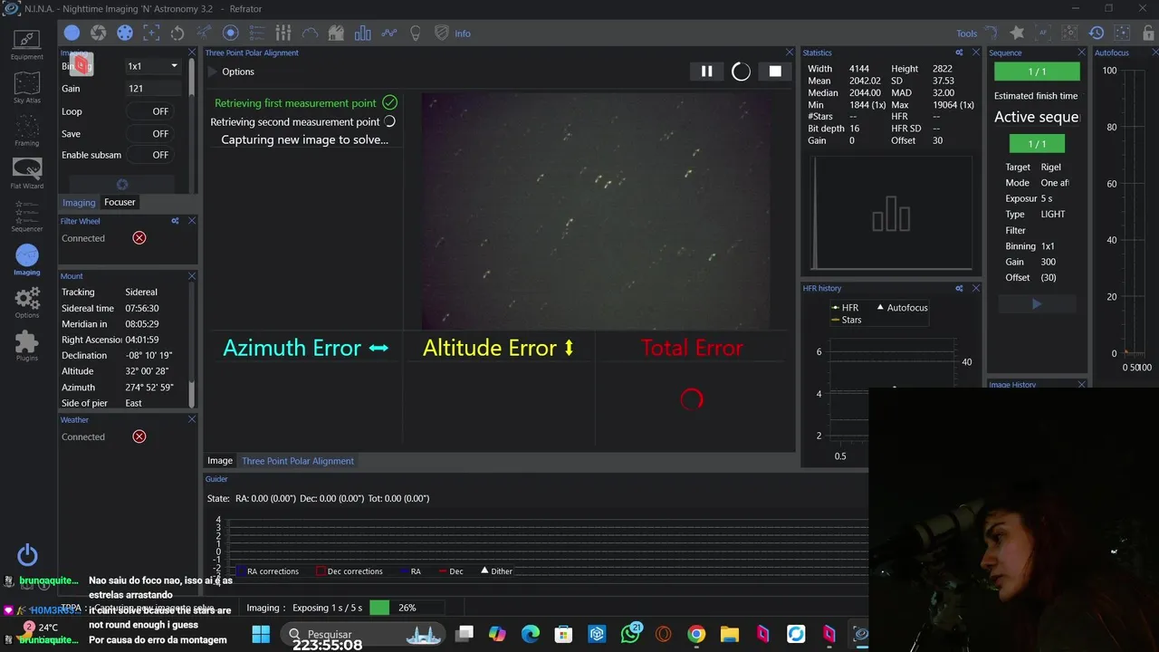Toggle the safety monitor shield icon
The width and height of the screenshot is (1159, 652).
[442, 34]
